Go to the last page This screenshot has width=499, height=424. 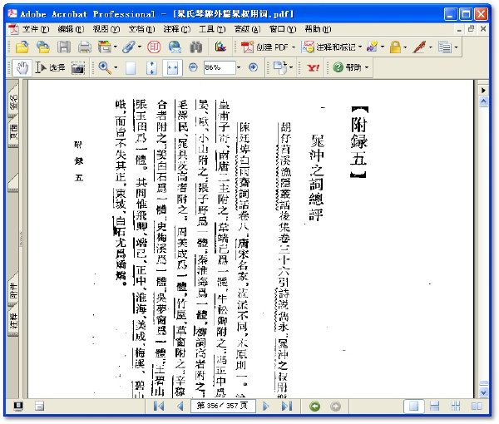click(287, 407)
